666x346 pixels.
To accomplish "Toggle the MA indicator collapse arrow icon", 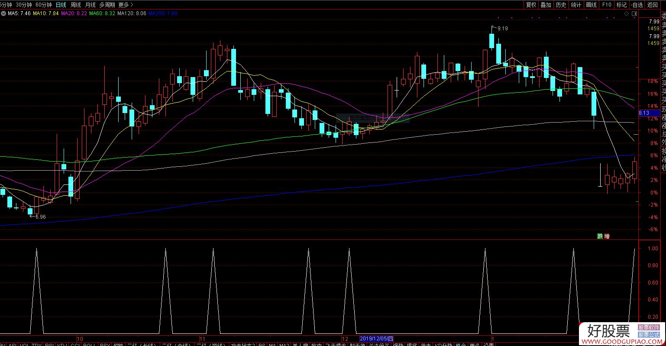I will (x=3, y=13).
